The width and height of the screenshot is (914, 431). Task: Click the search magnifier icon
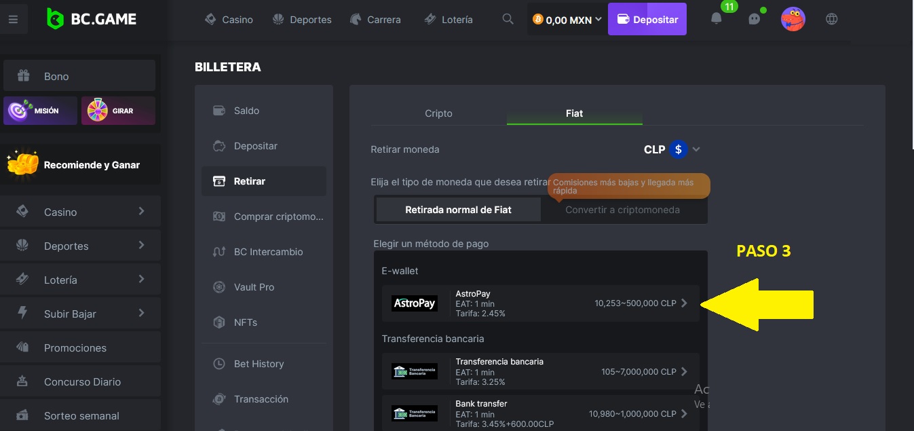[508, 20]
